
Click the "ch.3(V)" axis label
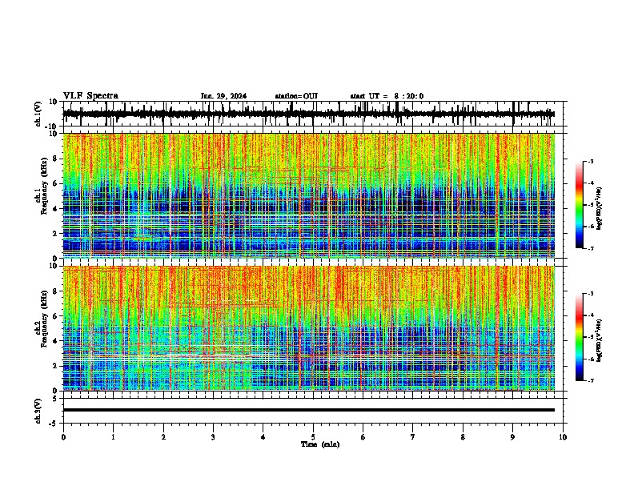38,411
